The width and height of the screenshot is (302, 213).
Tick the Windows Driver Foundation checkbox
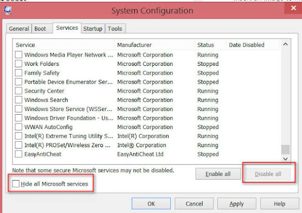[18, 118]
